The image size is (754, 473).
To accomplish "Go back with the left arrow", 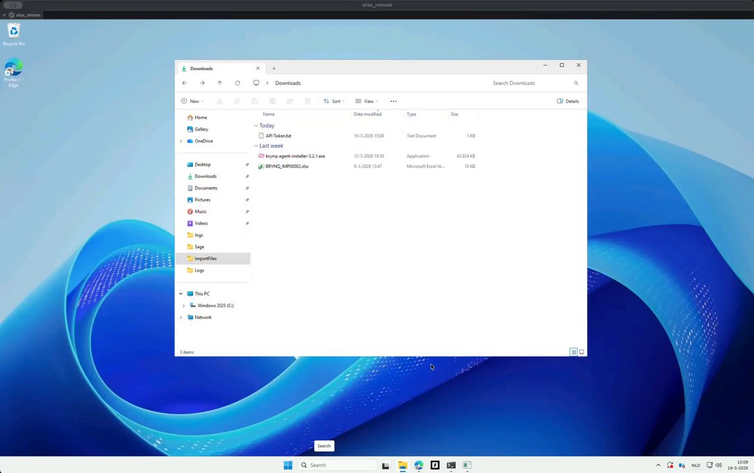I will coord(185,83).
